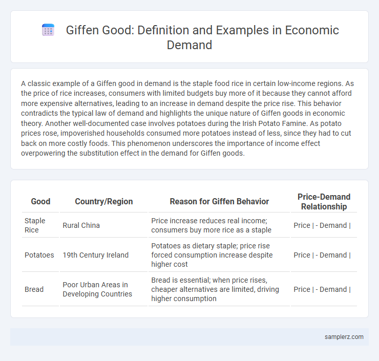Select the 'Price-Demand Relationship' column header
This screenshot has height=361, width=379.
click(324, 202)
